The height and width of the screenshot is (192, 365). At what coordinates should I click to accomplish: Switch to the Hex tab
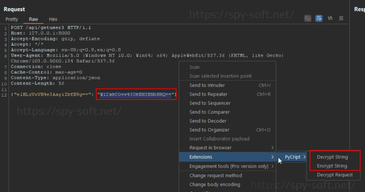click(x=53, y=19)
